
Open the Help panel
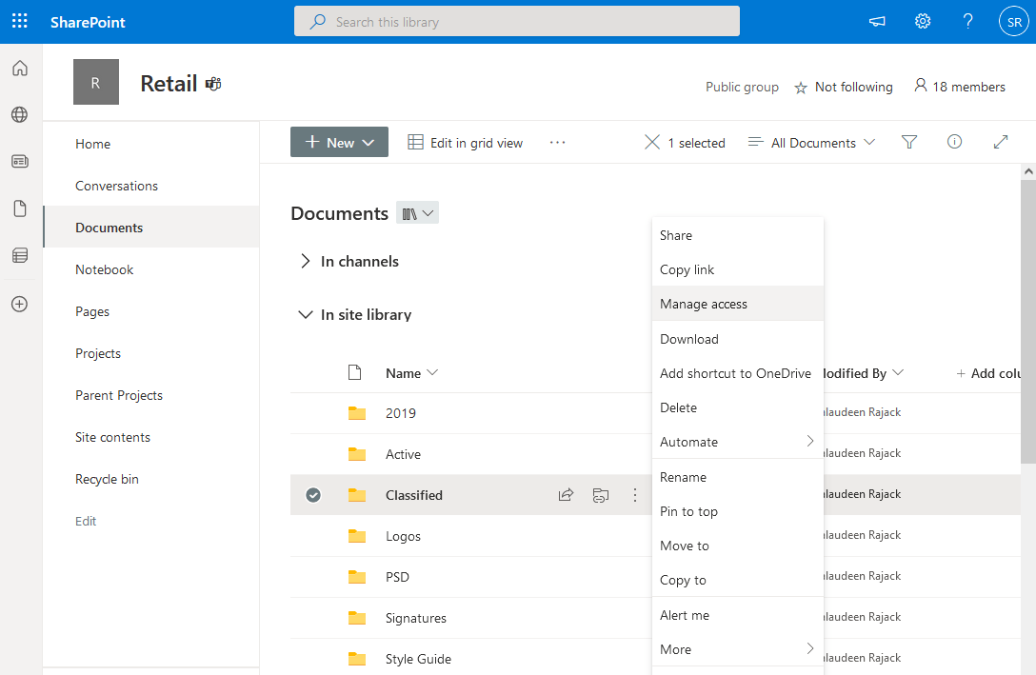click(967, 20)
